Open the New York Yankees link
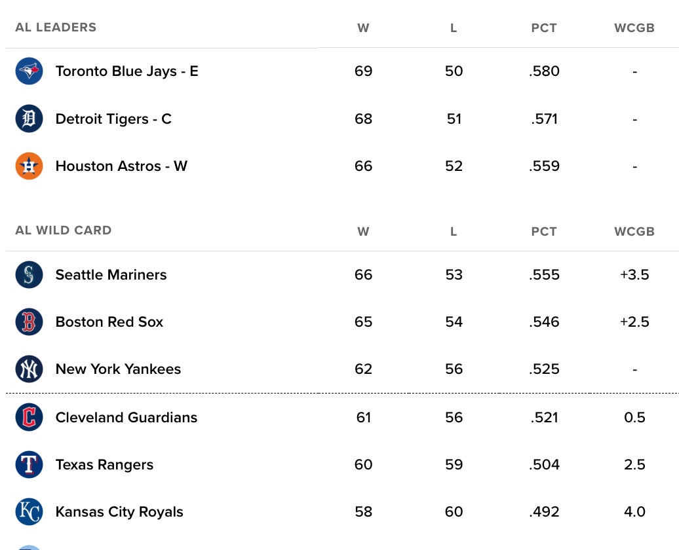 coord(118,369)
